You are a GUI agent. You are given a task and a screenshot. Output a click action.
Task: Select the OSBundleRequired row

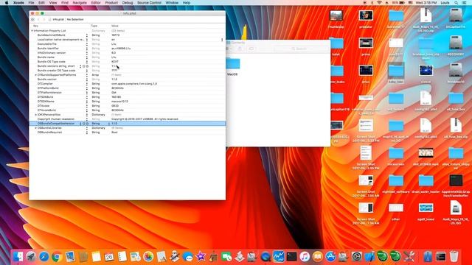click(x=127, y=132)
